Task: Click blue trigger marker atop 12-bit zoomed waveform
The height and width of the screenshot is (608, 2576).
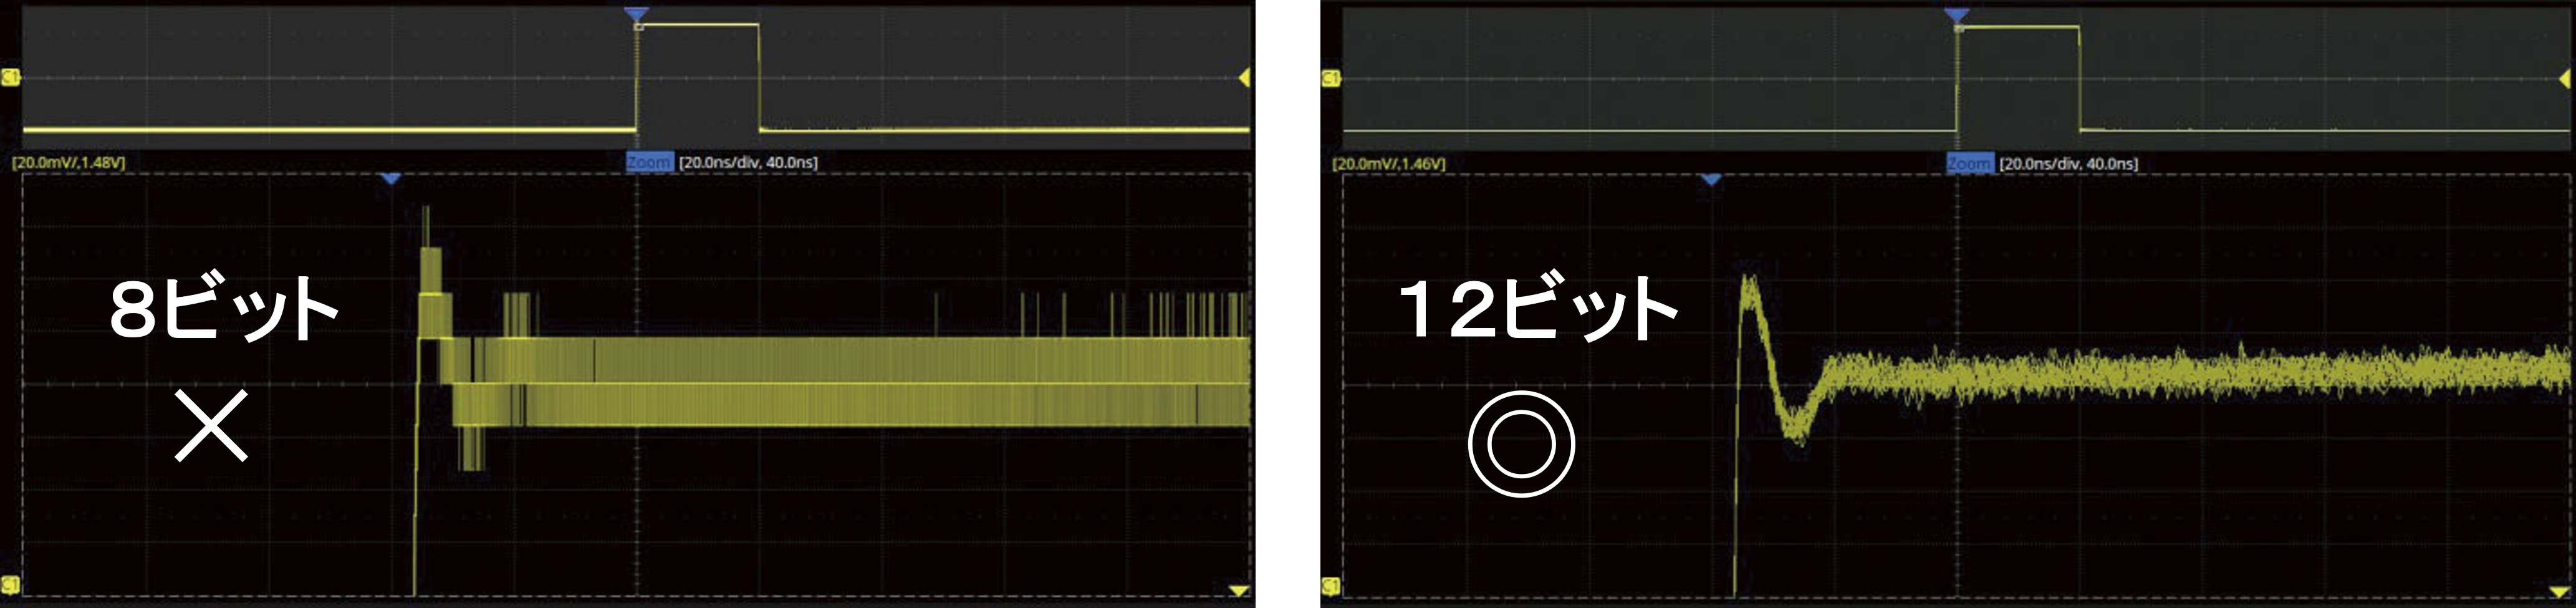Action: [1711, 179]
